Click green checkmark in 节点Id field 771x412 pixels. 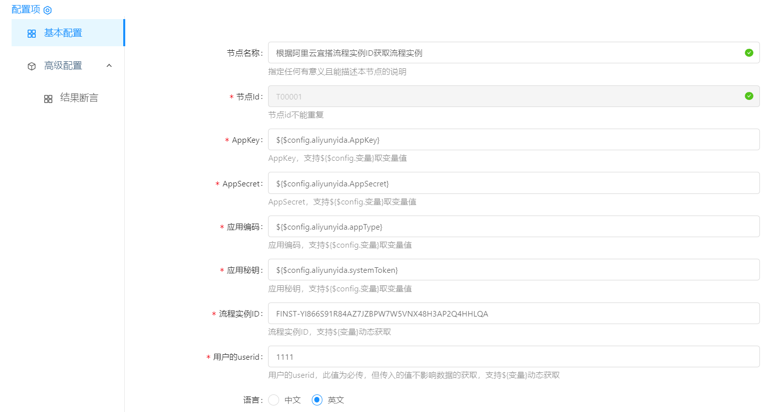[749, 96]
